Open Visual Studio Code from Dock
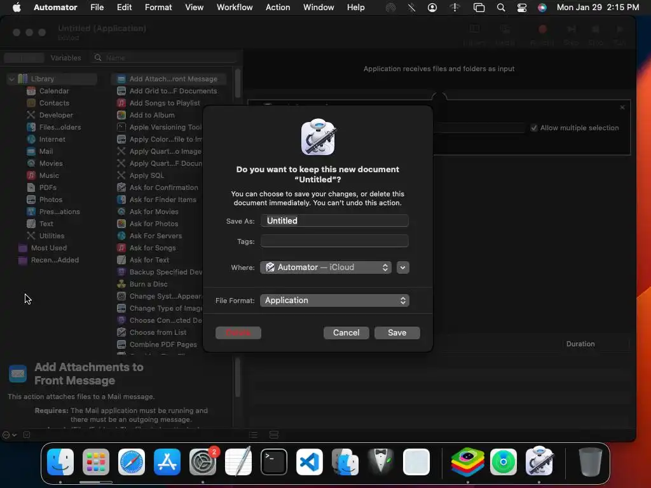651x488 pixels. coord(310,462)
